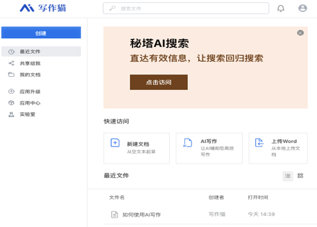This screenshot has height=227, width=317.
Task: Click the 文件名 column header
Action: 117,197
